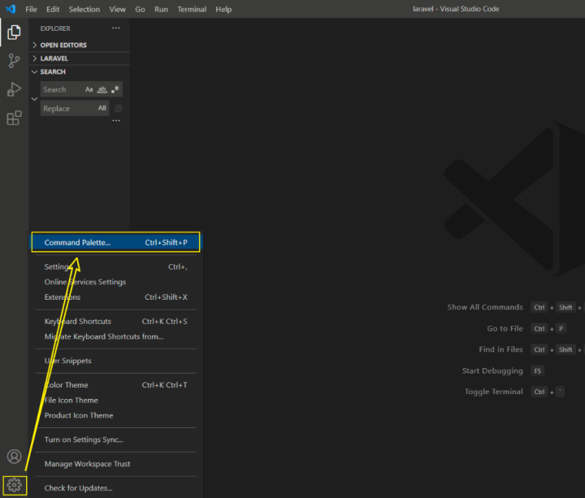Open the Explorer view in activity bar

14,32
